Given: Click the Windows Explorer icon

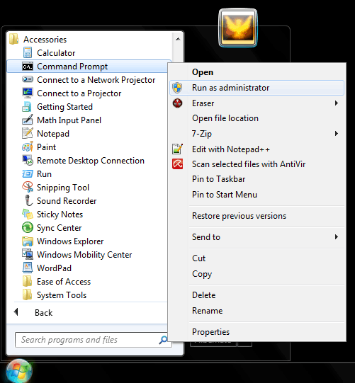Looking at the screenshot, I should click(28, 241).
